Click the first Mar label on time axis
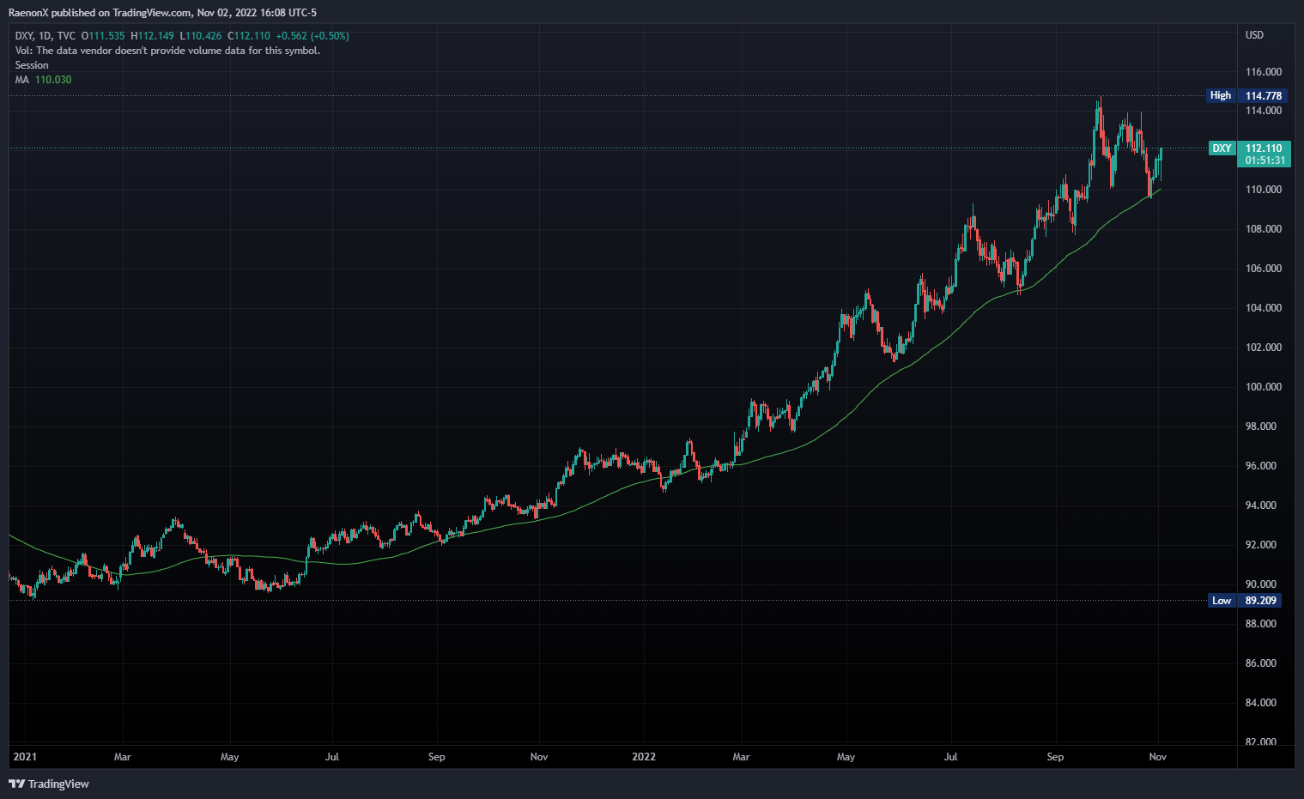1304x799 pixels. [x=123, y=757]
